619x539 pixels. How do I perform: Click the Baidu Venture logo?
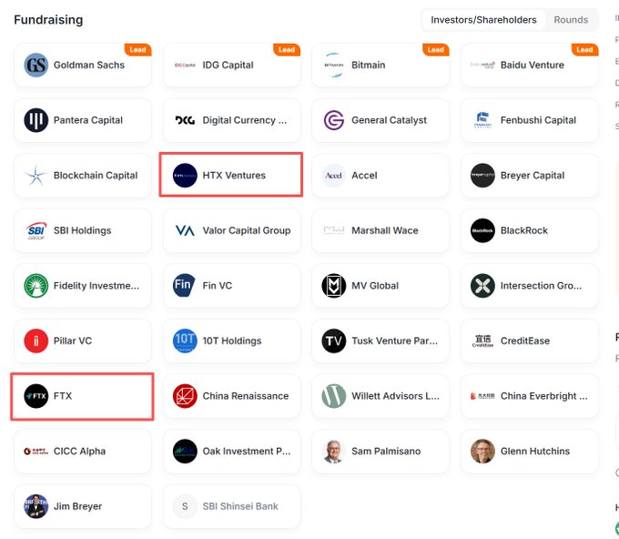(482, 65)
